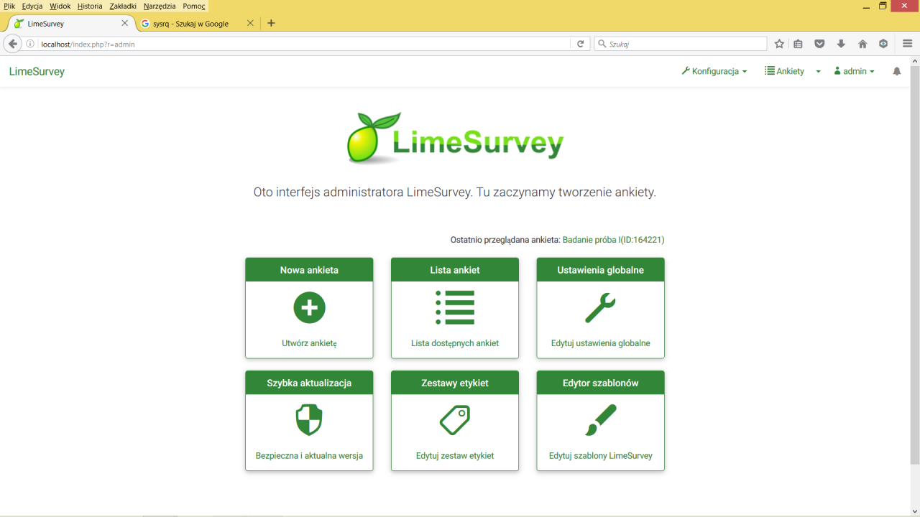
Task: Close the LimeSurvey tab
Action: coord(124,23)
